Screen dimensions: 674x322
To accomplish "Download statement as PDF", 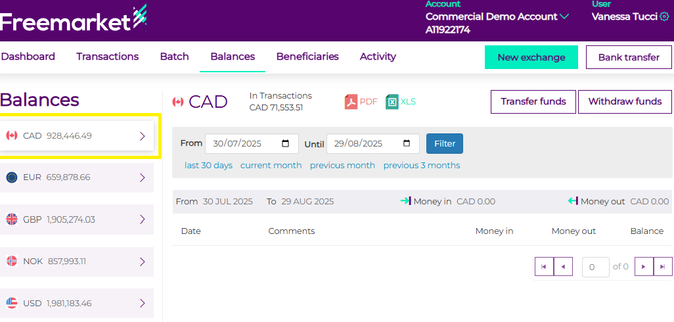I will coord(361,102).
